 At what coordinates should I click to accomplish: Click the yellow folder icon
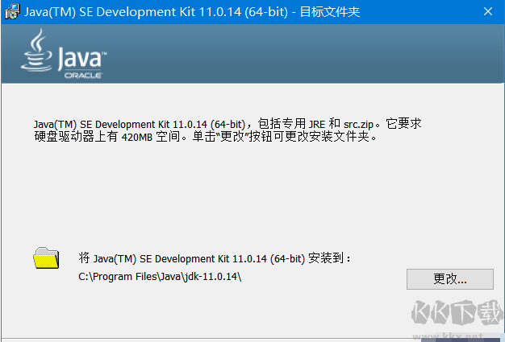click(46, 258)
